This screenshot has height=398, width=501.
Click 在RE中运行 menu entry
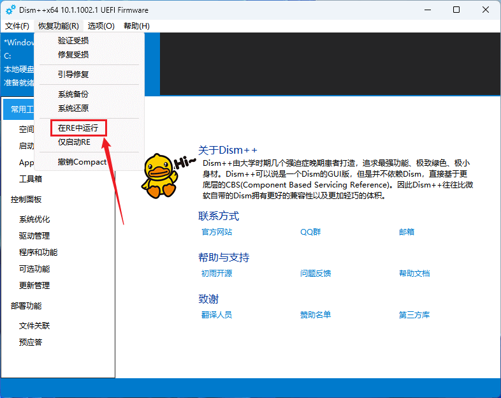coord(89,128)
